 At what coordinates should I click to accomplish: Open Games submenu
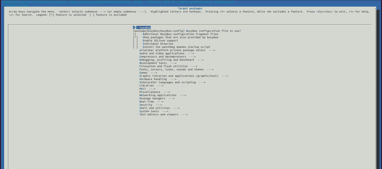click(148, 73)
